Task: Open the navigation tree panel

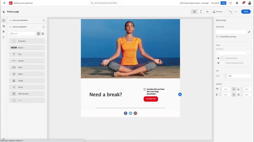Action: coord(4,26)
